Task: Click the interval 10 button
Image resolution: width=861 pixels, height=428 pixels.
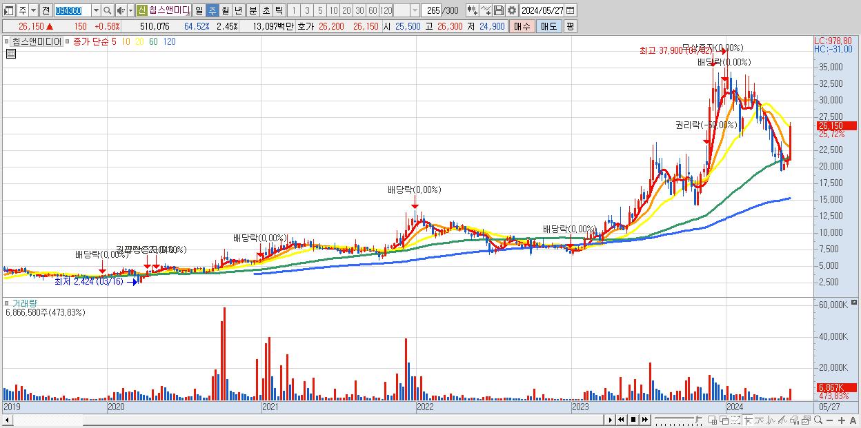Action: point(333,10)
